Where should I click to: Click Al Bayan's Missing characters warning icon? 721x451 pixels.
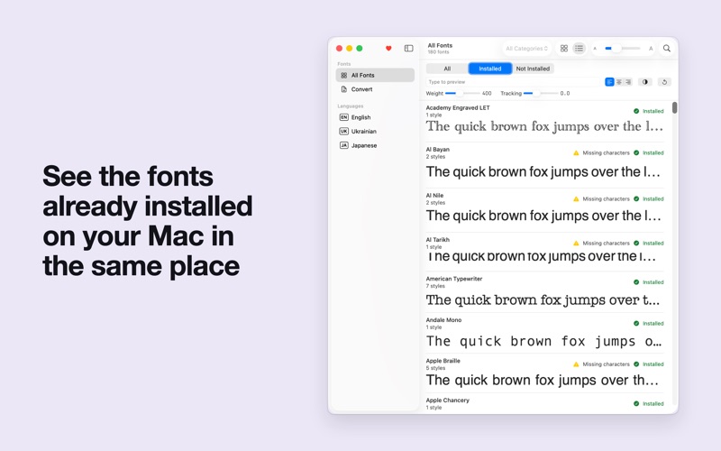point(576,152)
